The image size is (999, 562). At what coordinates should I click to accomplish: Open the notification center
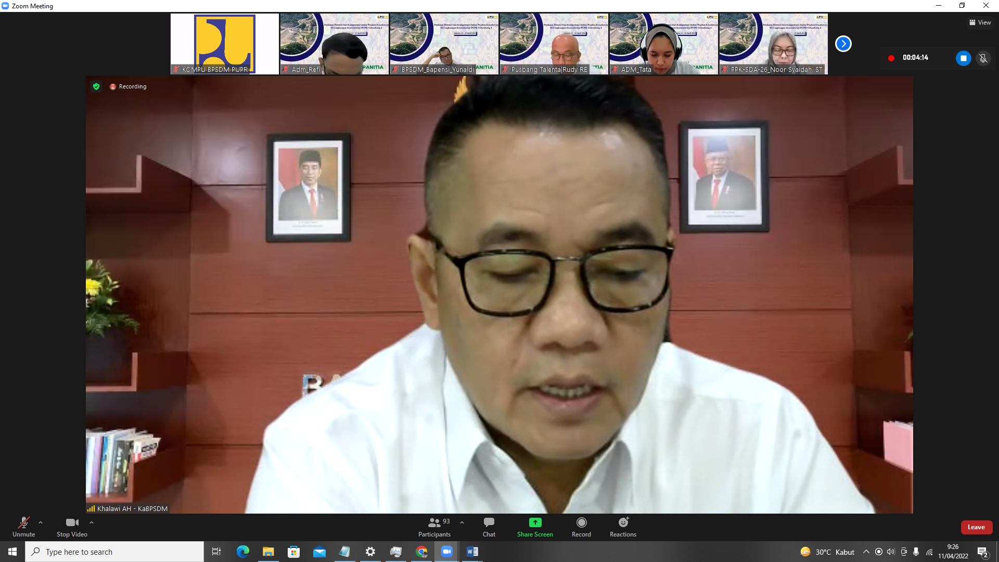click(982, 552)
